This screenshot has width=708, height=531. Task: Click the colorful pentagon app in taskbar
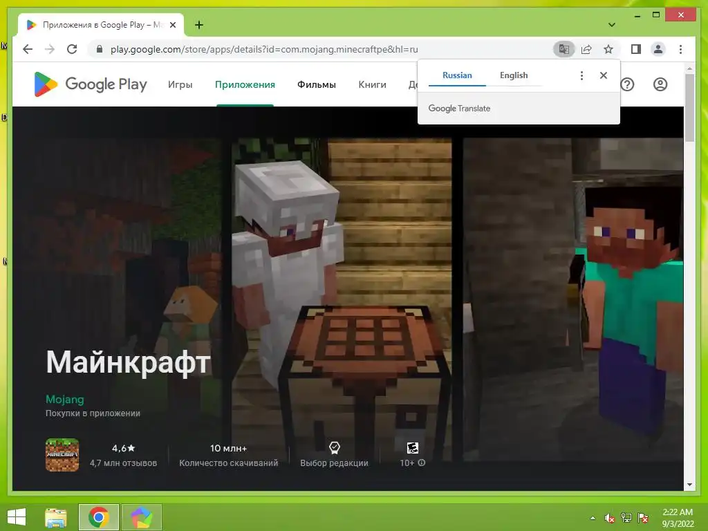[x=141, y=517]
